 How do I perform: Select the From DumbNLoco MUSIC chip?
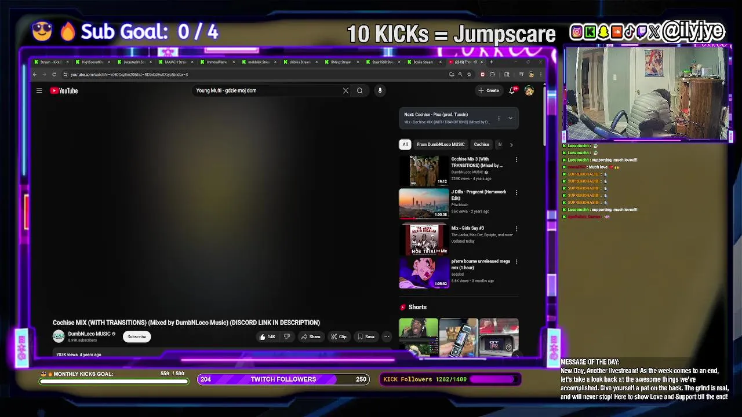(x=441, y=144)
